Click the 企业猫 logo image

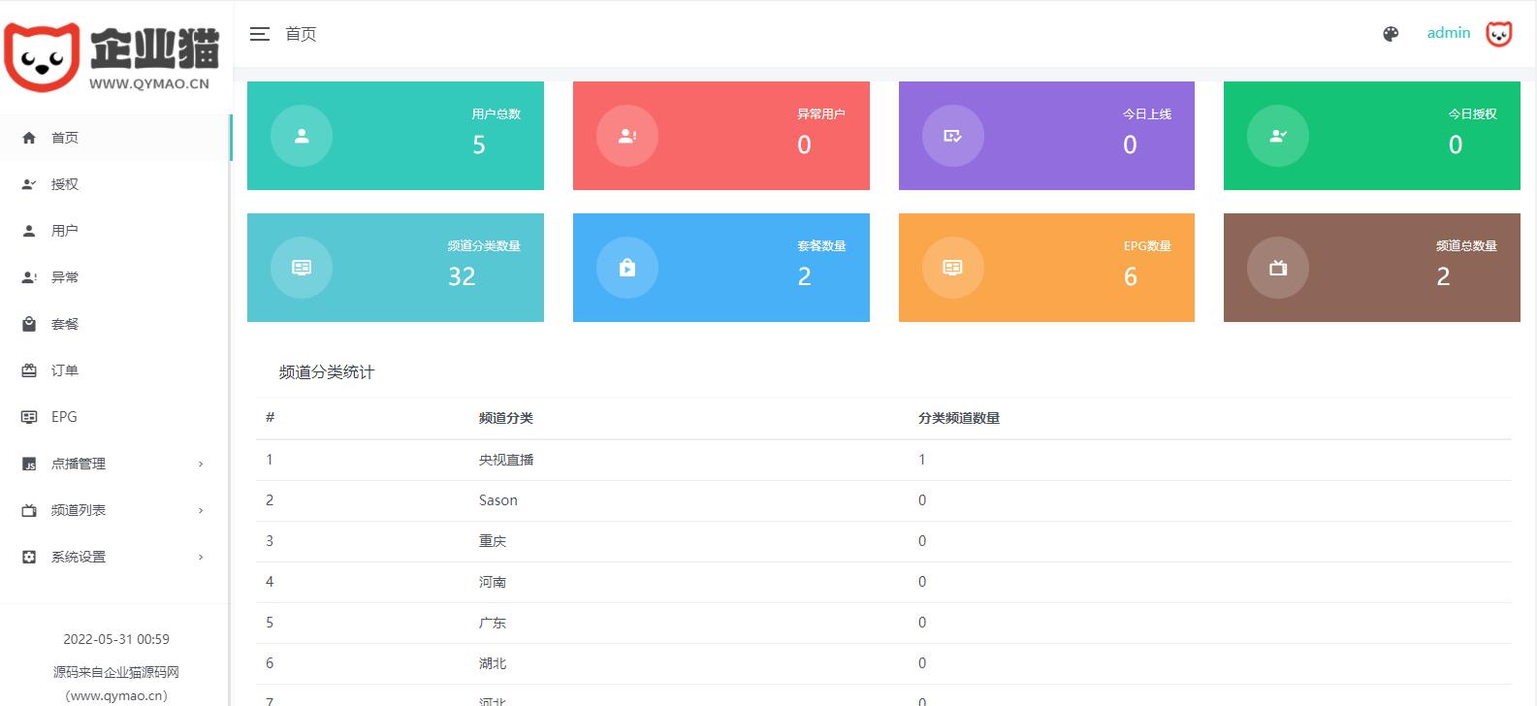click(x=112, y=57)
